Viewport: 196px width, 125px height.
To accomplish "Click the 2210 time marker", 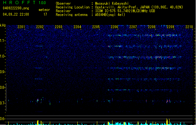I will point(189,27).
